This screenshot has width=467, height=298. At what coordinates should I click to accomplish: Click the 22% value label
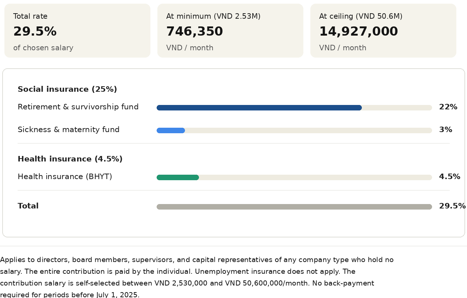448,107
